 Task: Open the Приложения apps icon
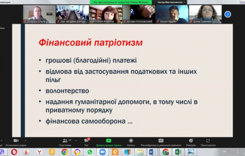208,141
